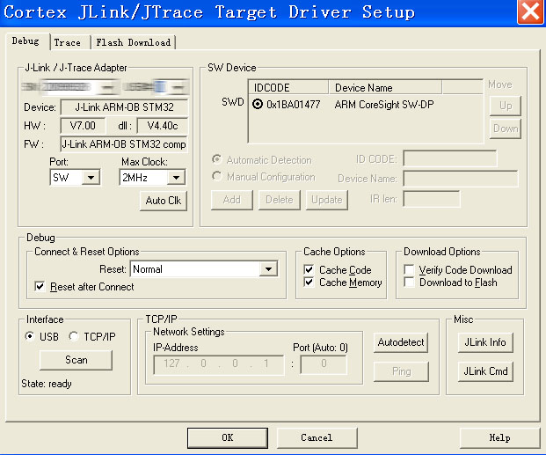Viewport: 546px width, 455px height.
Task: Disable the Cache Code option
Action: pyautogui.click(x=309, y=270)
